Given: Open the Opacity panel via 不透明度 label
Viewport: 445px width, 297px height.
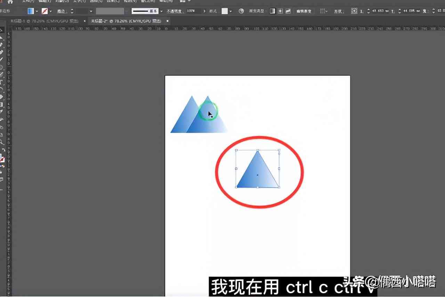Looking at the screenshot, I should [175, 11].
